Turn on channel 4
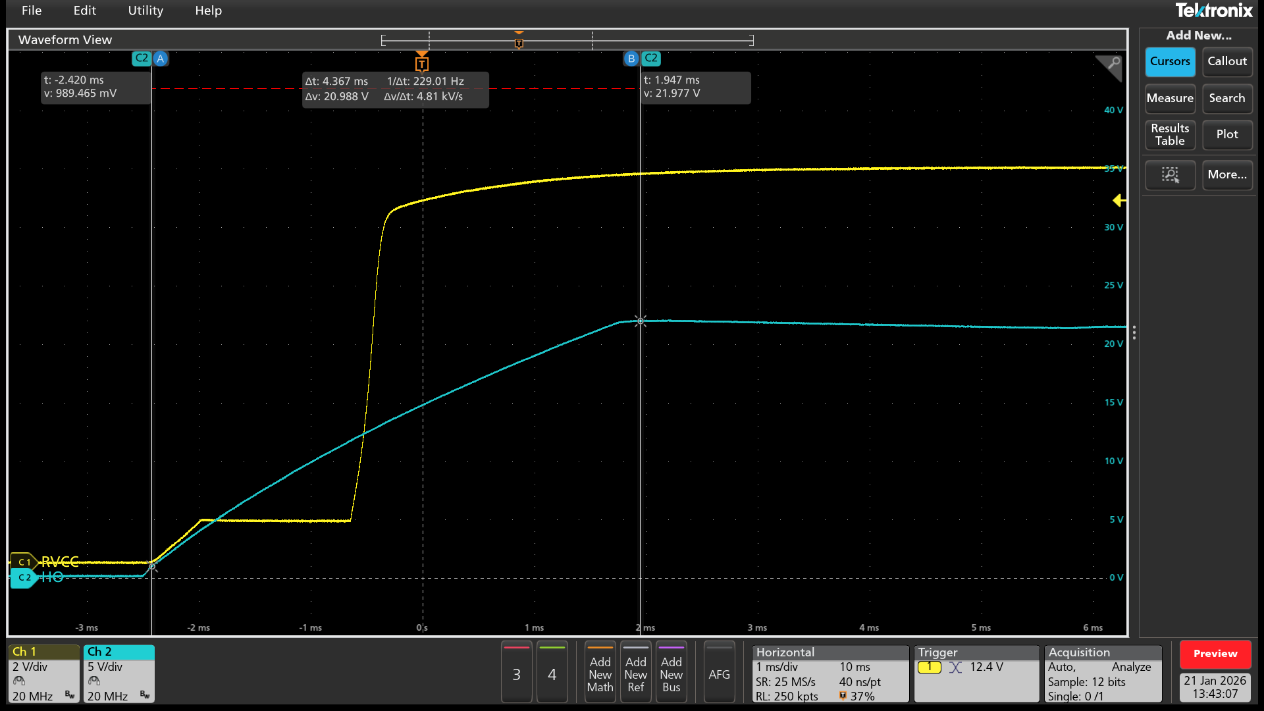This screenshot has width=1264, height=711. pos(552,673)
